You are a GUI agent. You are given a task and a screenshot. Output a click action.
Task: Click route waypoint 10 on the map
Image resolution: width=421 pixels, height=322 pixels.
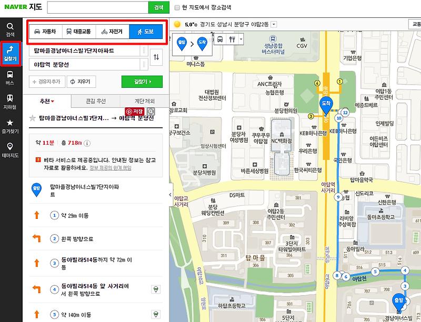click(x=339, y=118)
